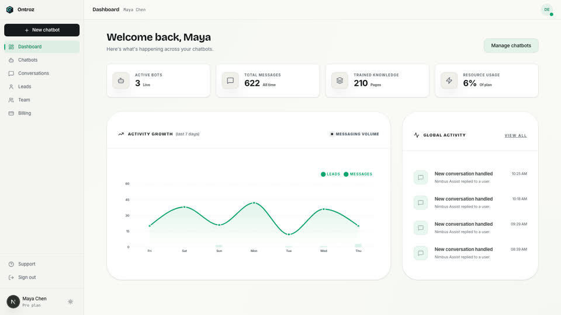Image resolution: width=561 pixels, height=315 pixels.
Task: Toggle the Leads legend series
Action: (x=331, y=174)
